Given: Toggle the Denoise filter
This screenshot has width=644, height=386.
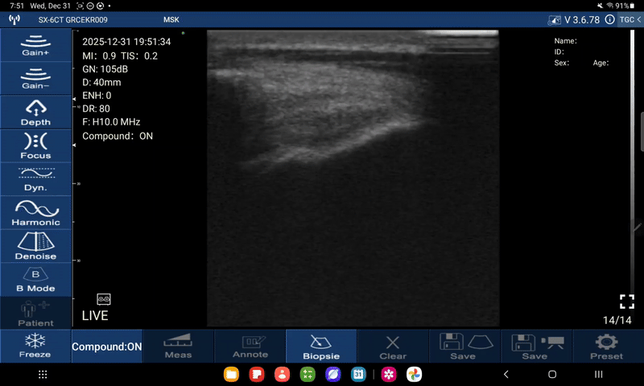Looking at the screenshot, I should [x=35, y=247].
